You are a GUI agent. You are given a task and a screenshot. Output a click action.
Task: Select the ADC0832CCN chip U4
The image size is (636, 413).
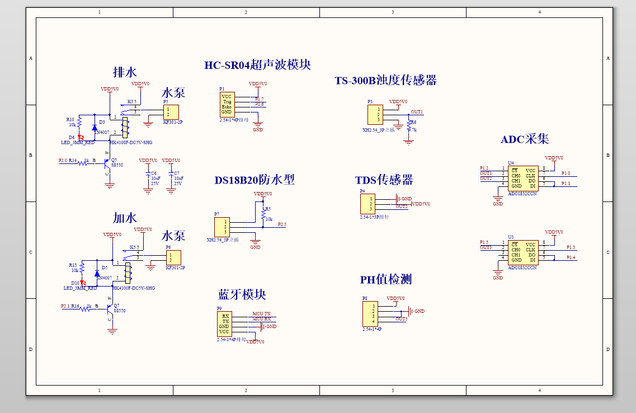524,177
